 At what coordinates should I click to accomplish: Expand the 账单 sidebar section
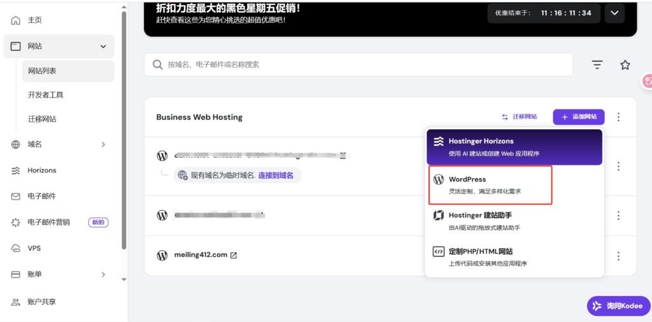click(x=103, y=274)
